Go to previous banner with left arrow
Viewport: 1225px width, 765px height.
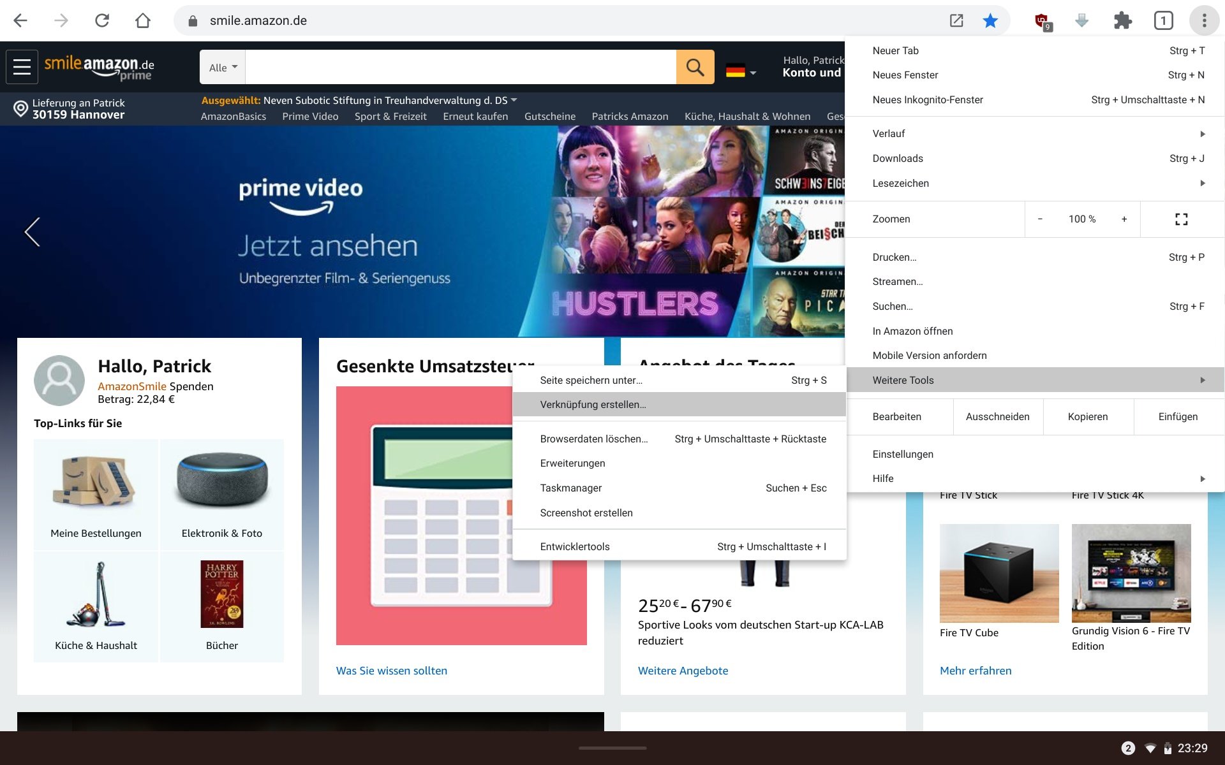pos(32,231)
